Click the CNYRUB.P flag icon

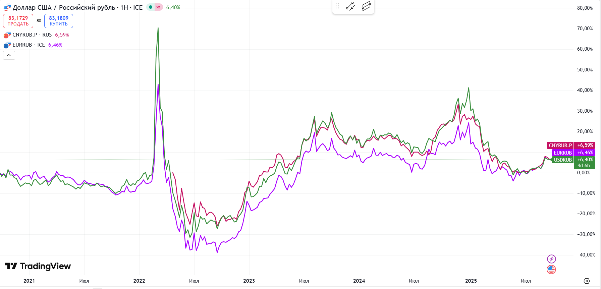pyautogui.click(x=7, y=35)
